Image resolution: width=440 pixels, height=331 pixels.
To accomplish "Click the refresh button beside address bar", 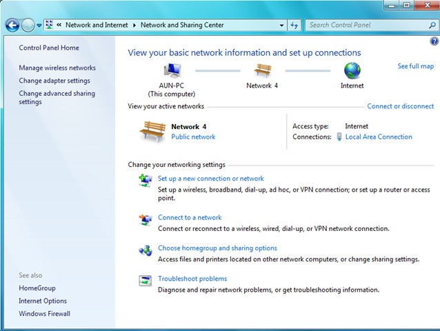I will (x=294, y=26).
